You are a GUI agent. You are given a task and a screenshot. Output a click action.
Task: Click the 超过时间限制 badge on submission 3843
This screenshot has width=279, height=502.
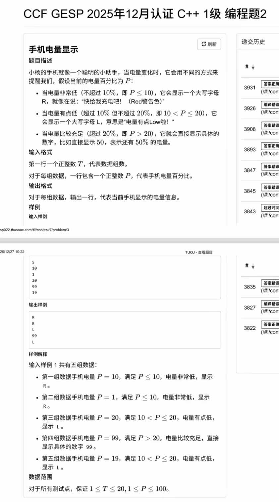(x=270, y=207)
